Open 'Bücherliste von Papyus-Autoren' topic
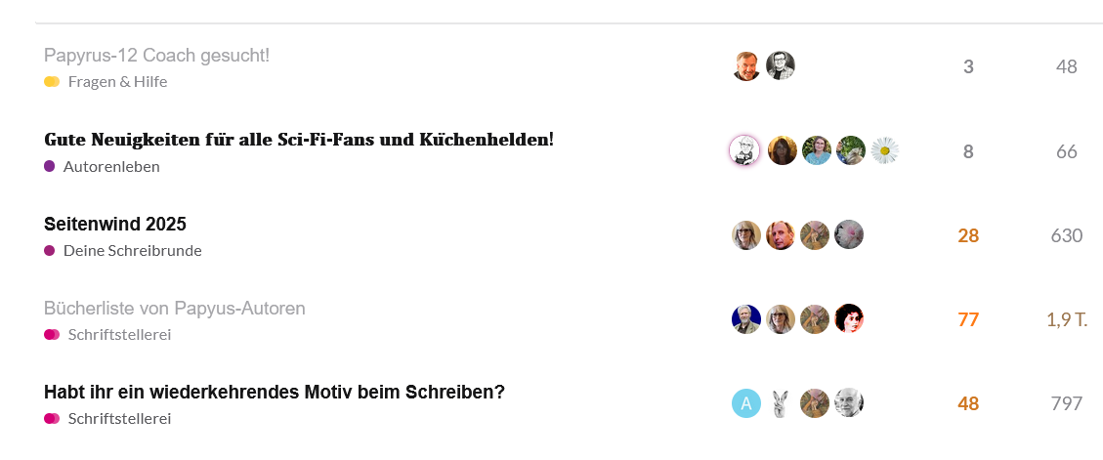Screen dimensions: 1103x460 click(175, 309)
